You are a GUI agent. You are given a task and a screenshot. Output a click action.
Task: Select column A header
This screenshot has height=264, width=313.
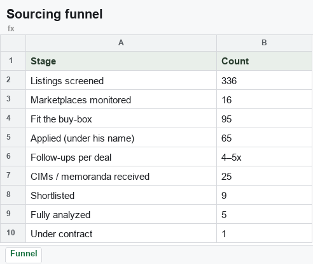click(121, 43)
